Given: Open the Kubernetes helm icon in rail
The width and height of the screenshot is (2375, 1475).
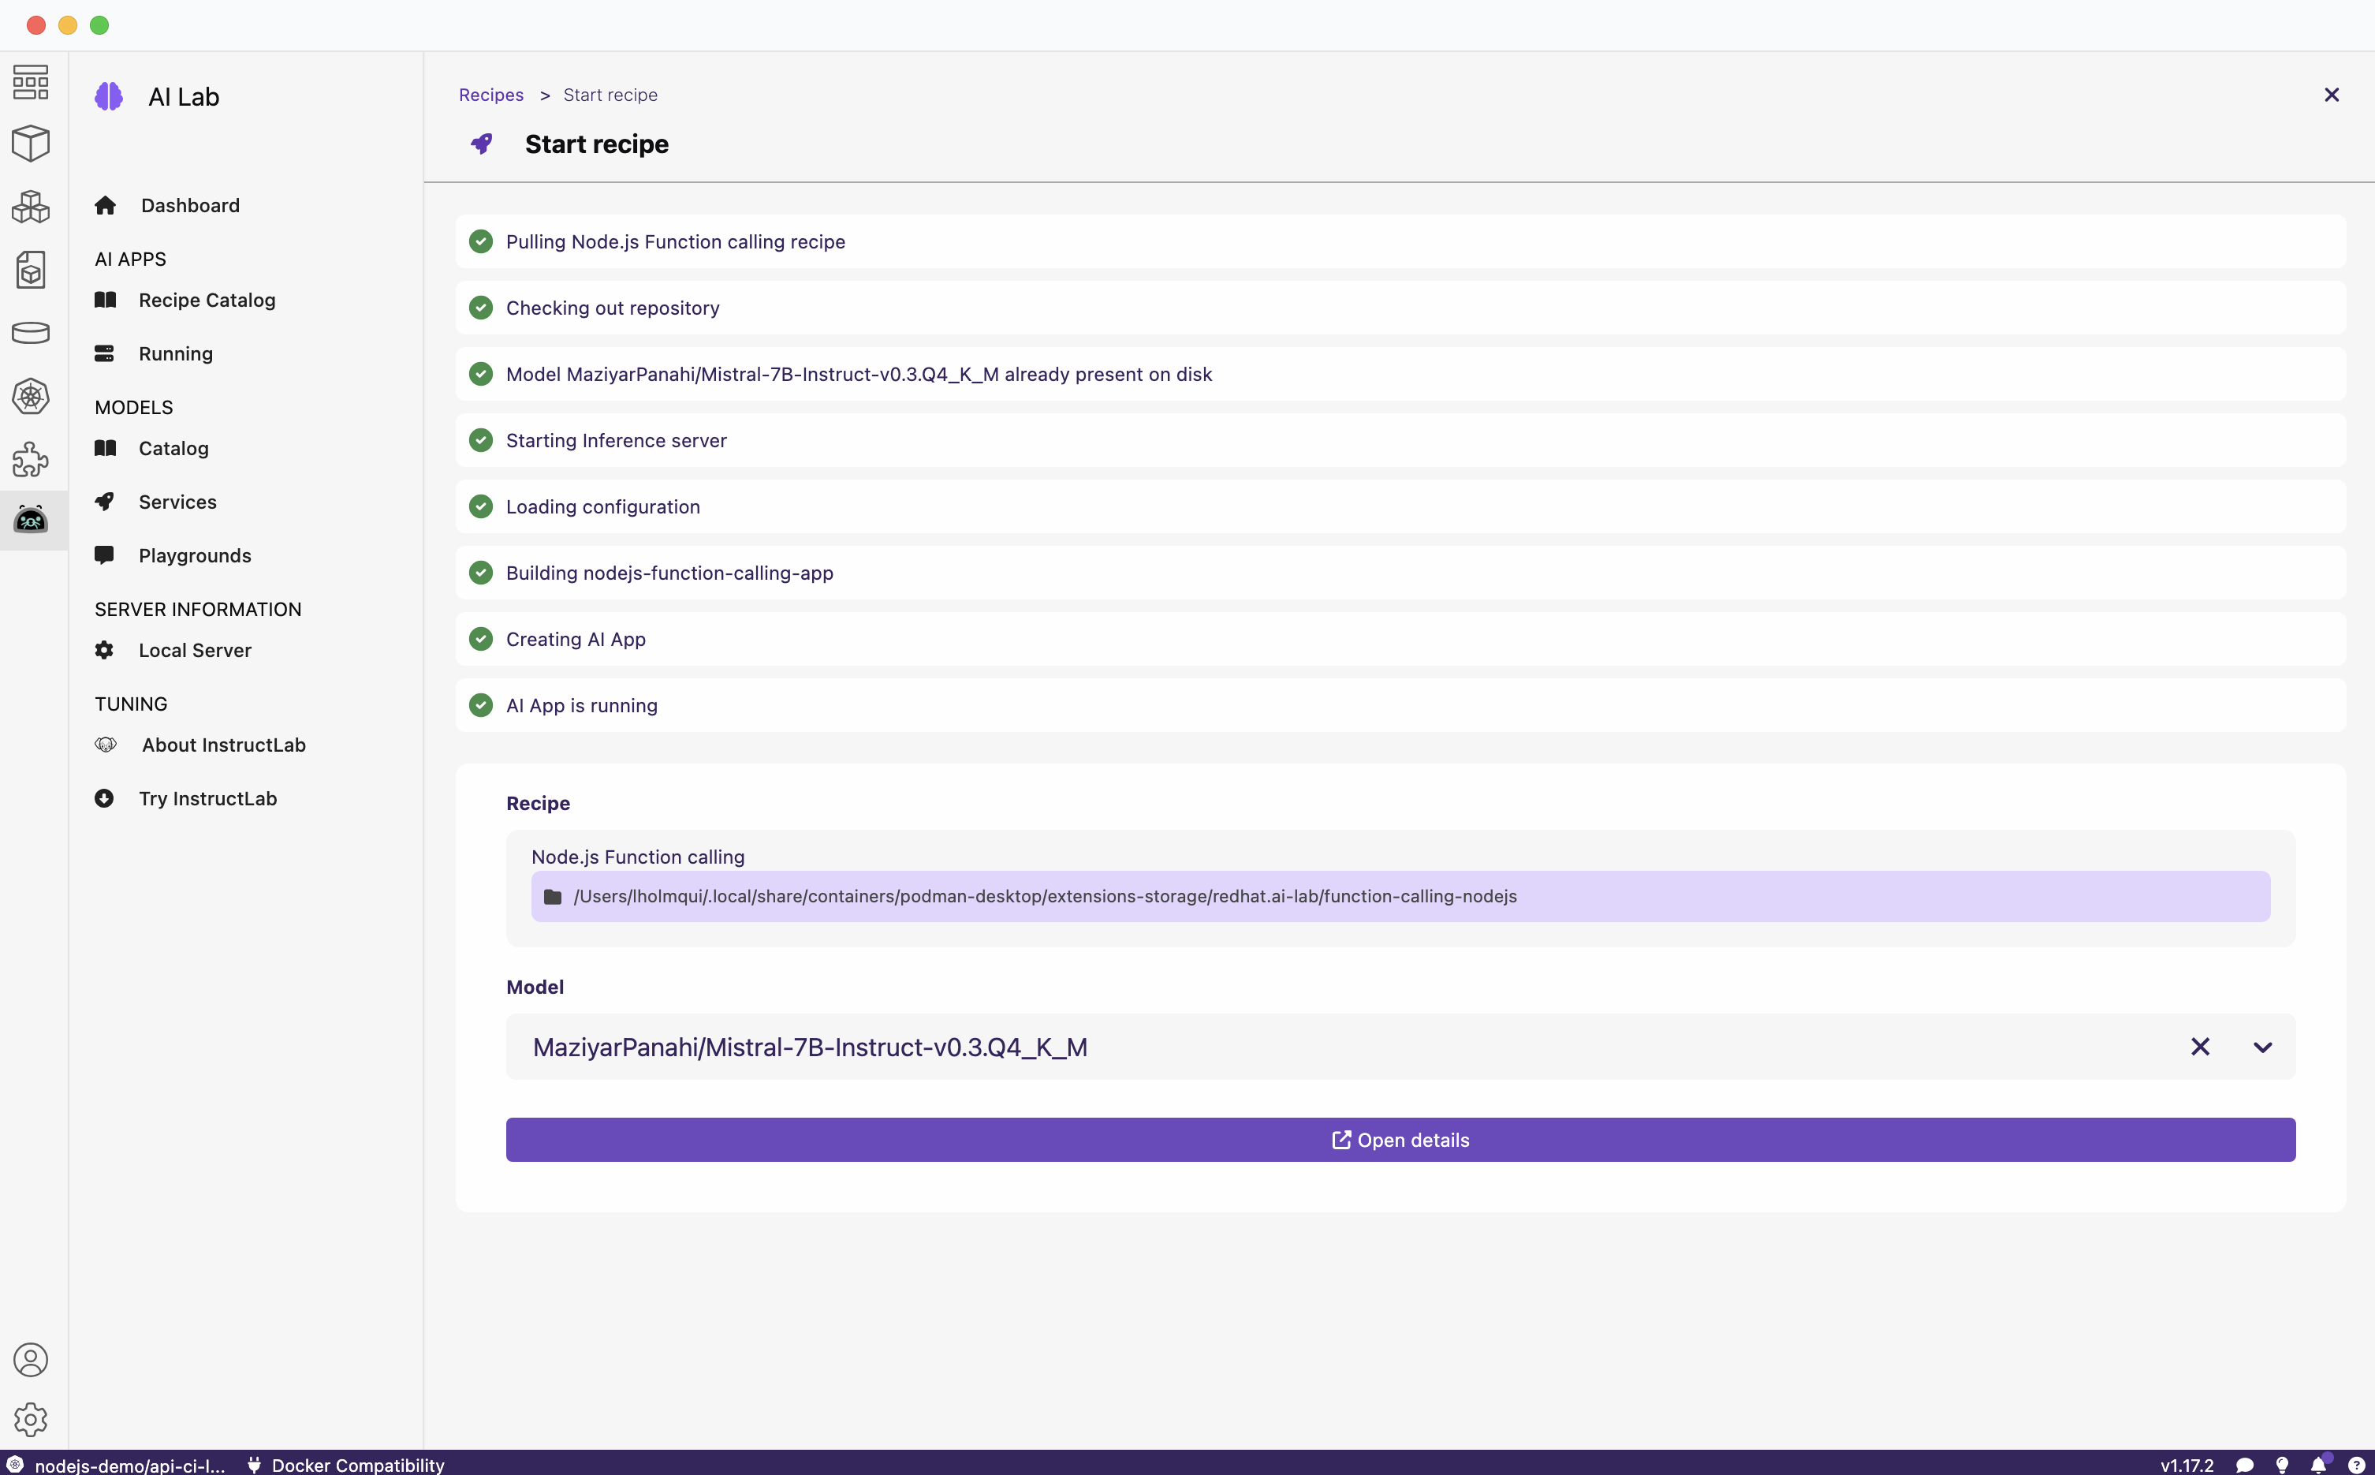Looking at the screenshot, I should [x=30, y=397].
